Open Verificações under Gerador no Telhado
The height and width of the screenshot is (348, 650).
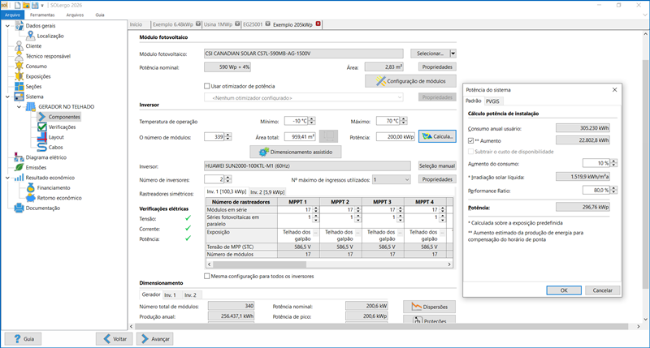(x=62, y=127)
